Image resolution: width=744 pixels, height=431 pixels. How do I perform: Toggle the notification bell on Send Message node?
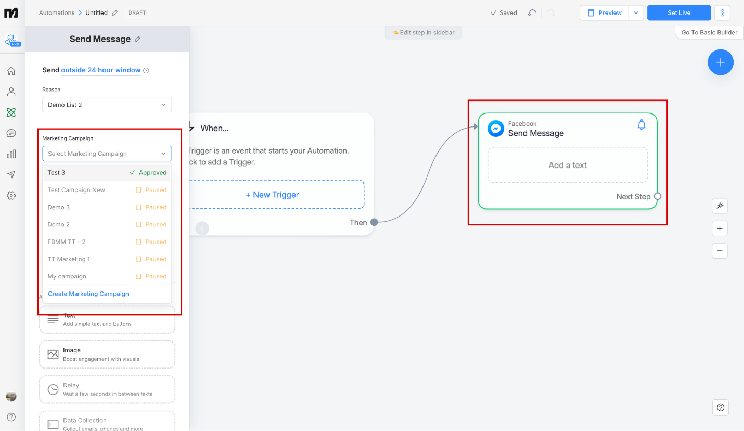642,124
